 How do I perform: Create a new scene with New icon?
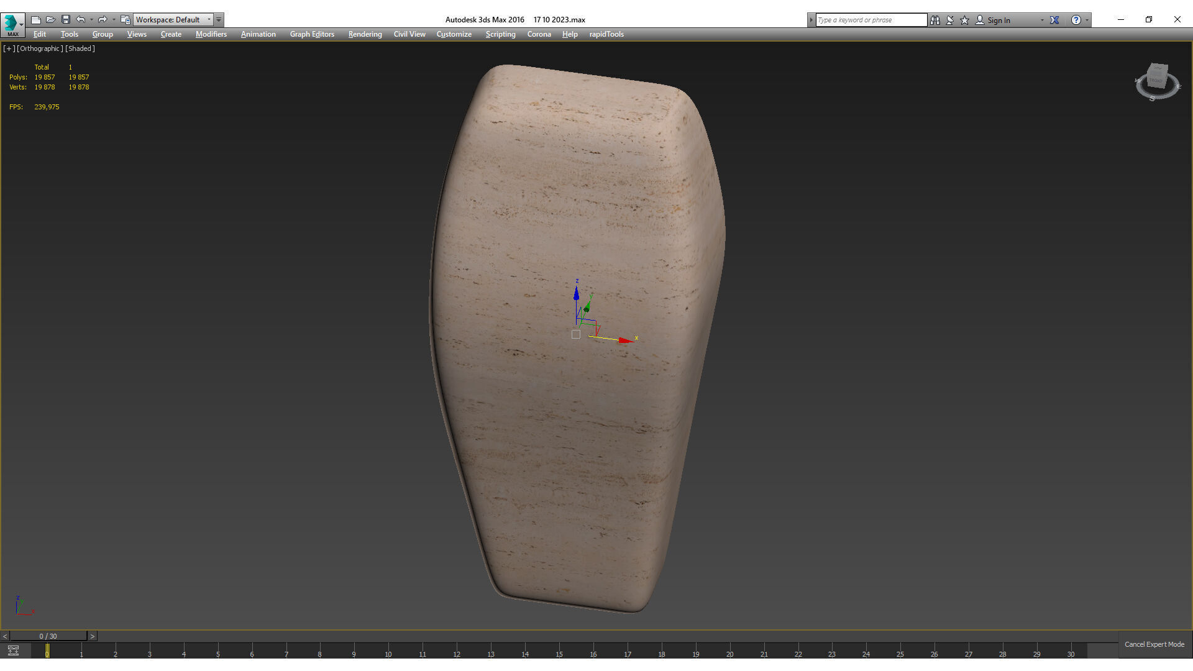[x=36, y=20]
